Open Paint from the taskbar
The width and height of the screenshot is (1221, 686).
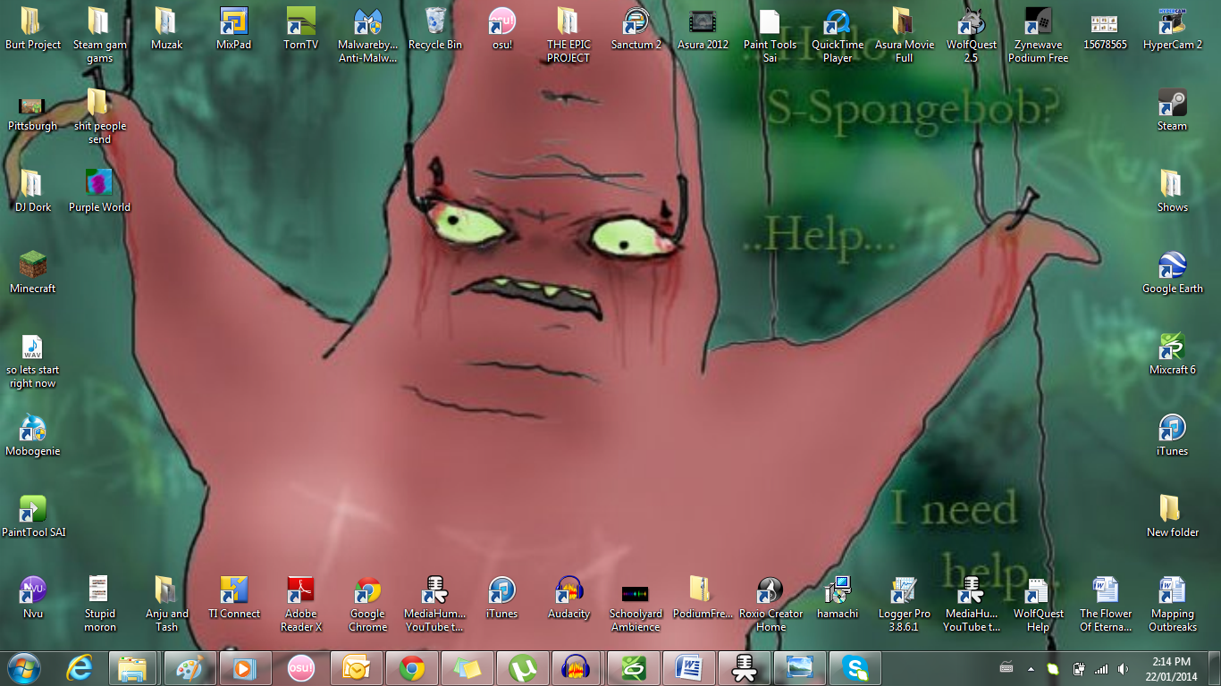click(189, 668)
